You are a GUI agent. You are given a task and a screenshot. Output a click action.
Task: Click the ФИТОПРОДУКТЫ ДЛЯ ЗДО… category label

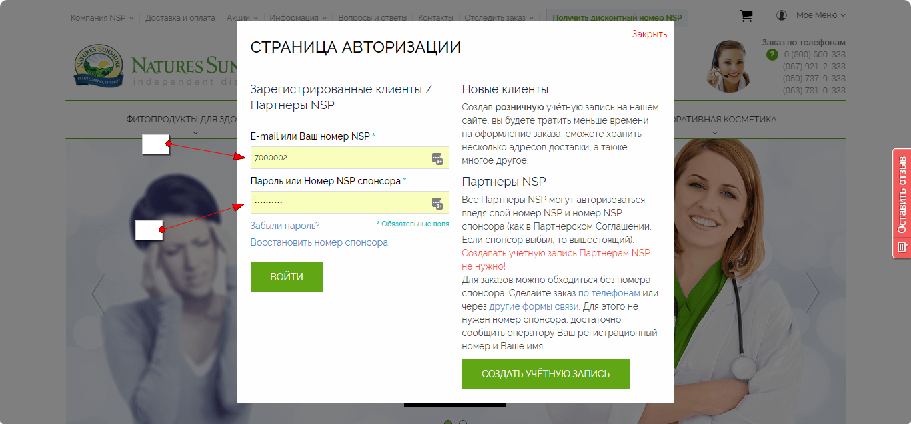click(182, 120)
